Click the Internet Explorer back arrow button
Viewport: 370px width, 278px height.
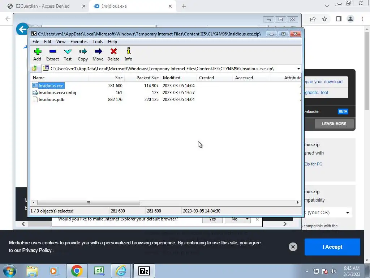(22, 29)
